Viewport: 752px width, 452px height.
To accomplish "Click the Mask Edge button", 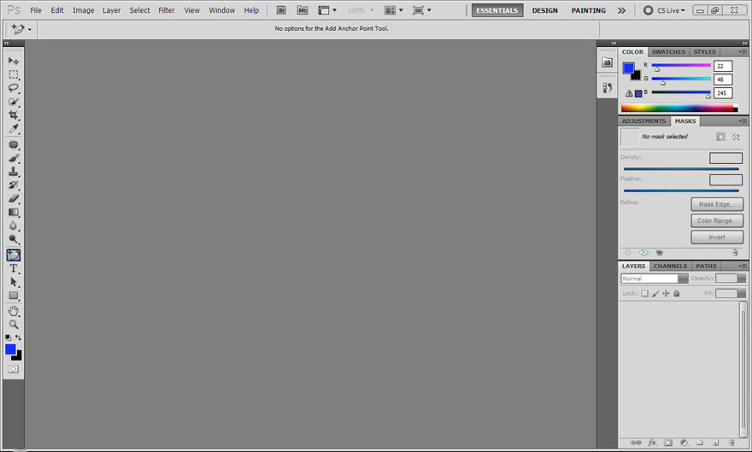I will pyautogui.click(x=717, y=204).
